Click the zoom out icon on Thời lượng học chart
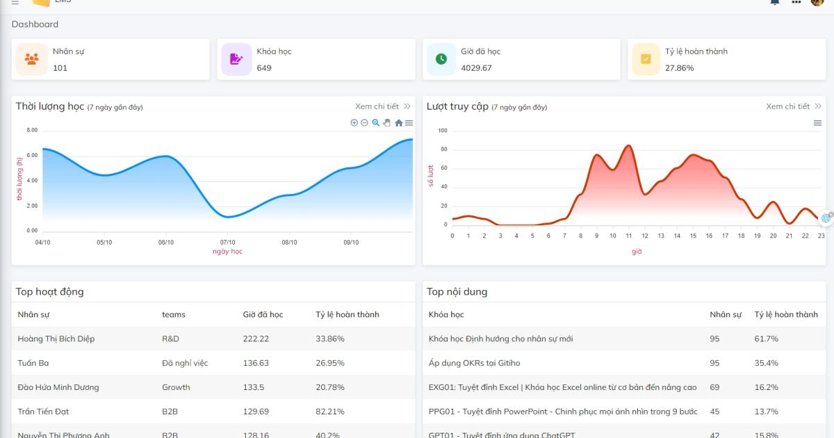This screenshot has width=834, height=438. tap(364, 123)
